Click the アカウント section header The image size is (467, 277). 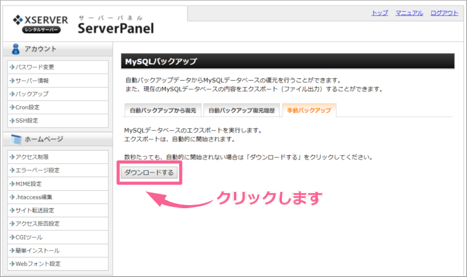click(58, 49)
